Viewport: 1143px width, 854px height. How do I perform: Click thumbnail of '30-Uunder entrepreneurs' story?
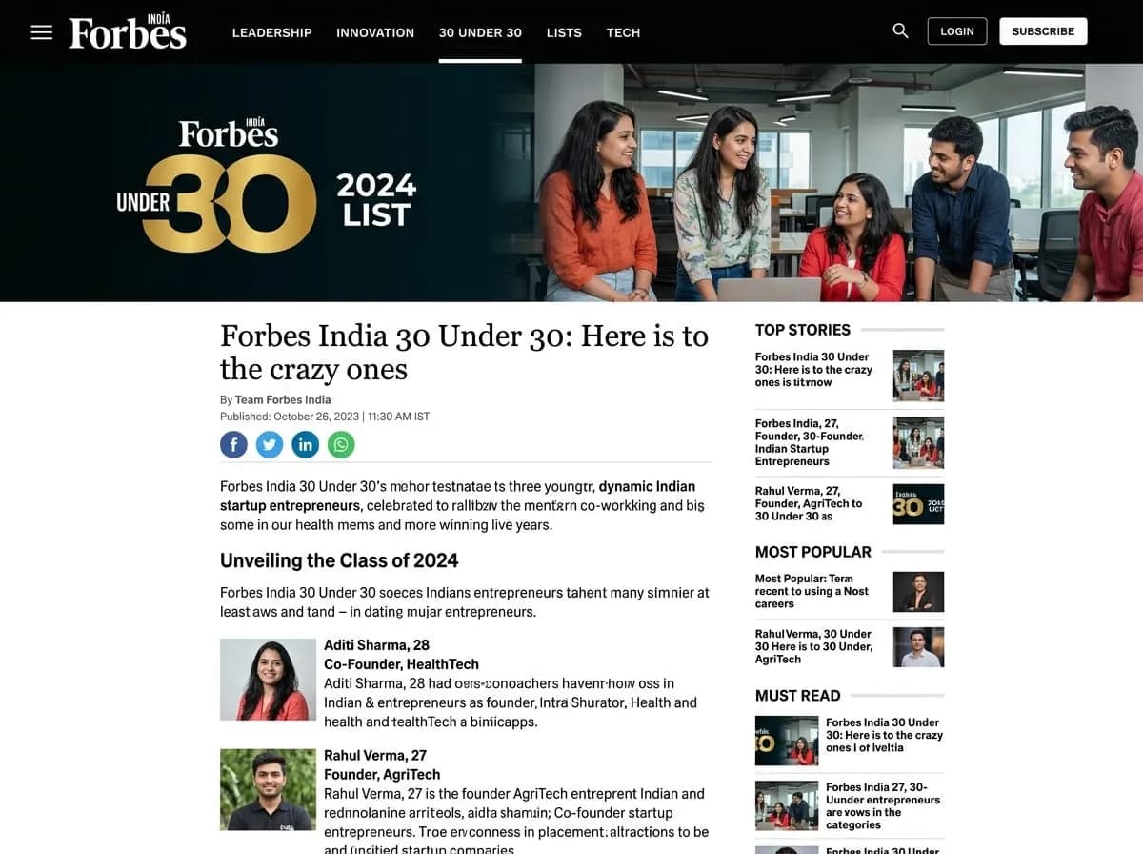click(x=787, y=806)
